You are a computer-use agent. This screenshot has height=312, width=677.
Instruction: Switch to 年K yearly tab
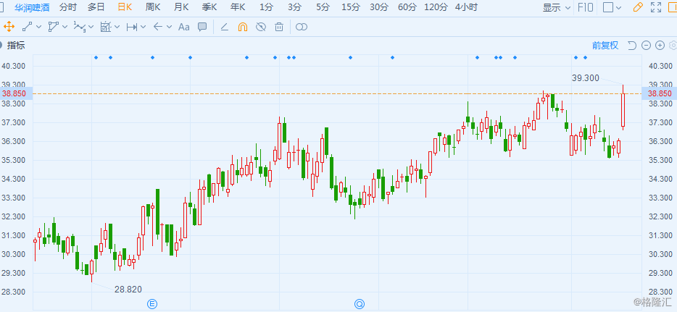pos(238,7)
